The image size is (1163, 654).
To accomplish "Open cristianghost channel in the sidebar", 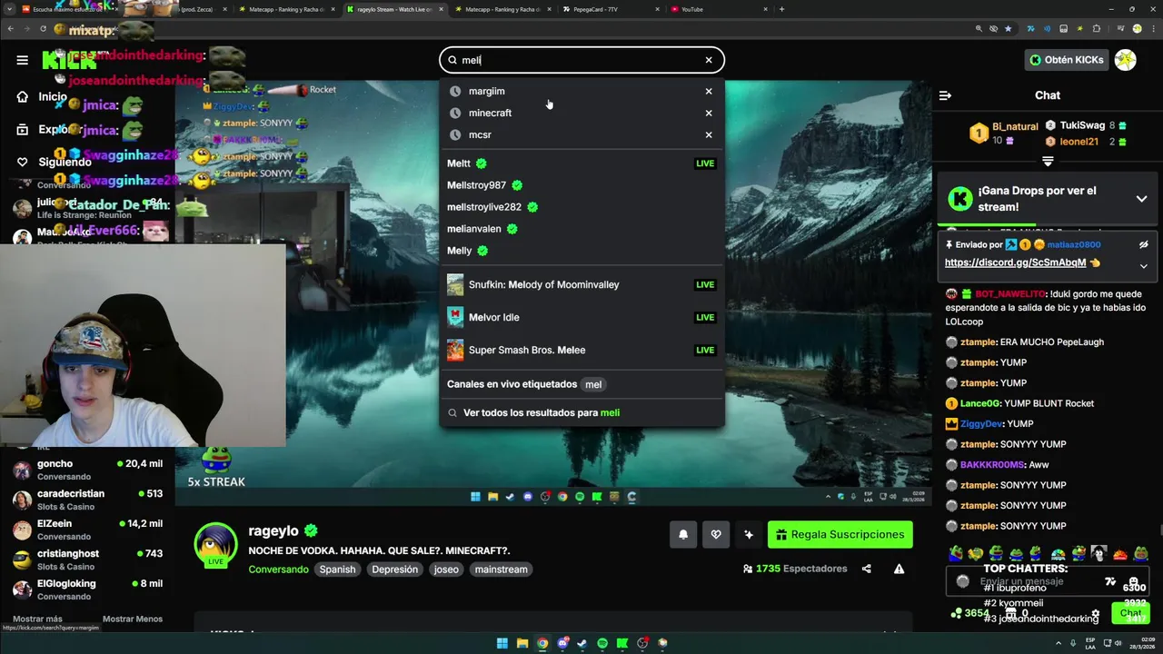I will pyautogui.click(x=89, y=560).
